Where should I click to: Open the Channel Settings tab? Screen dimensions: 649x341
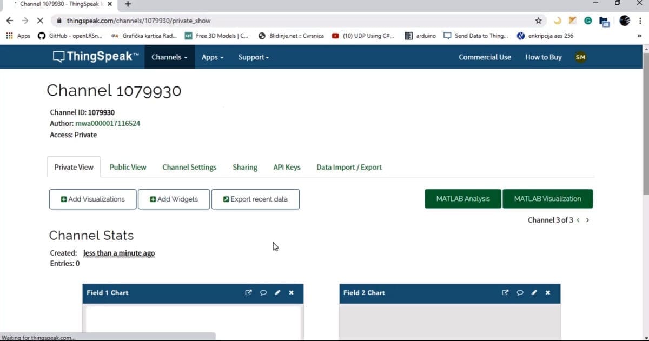tap(189, 168)
